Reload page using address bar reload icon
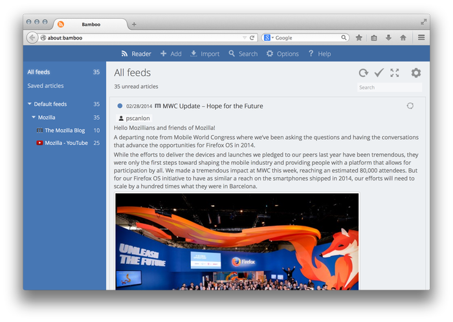 pos(252,38)
